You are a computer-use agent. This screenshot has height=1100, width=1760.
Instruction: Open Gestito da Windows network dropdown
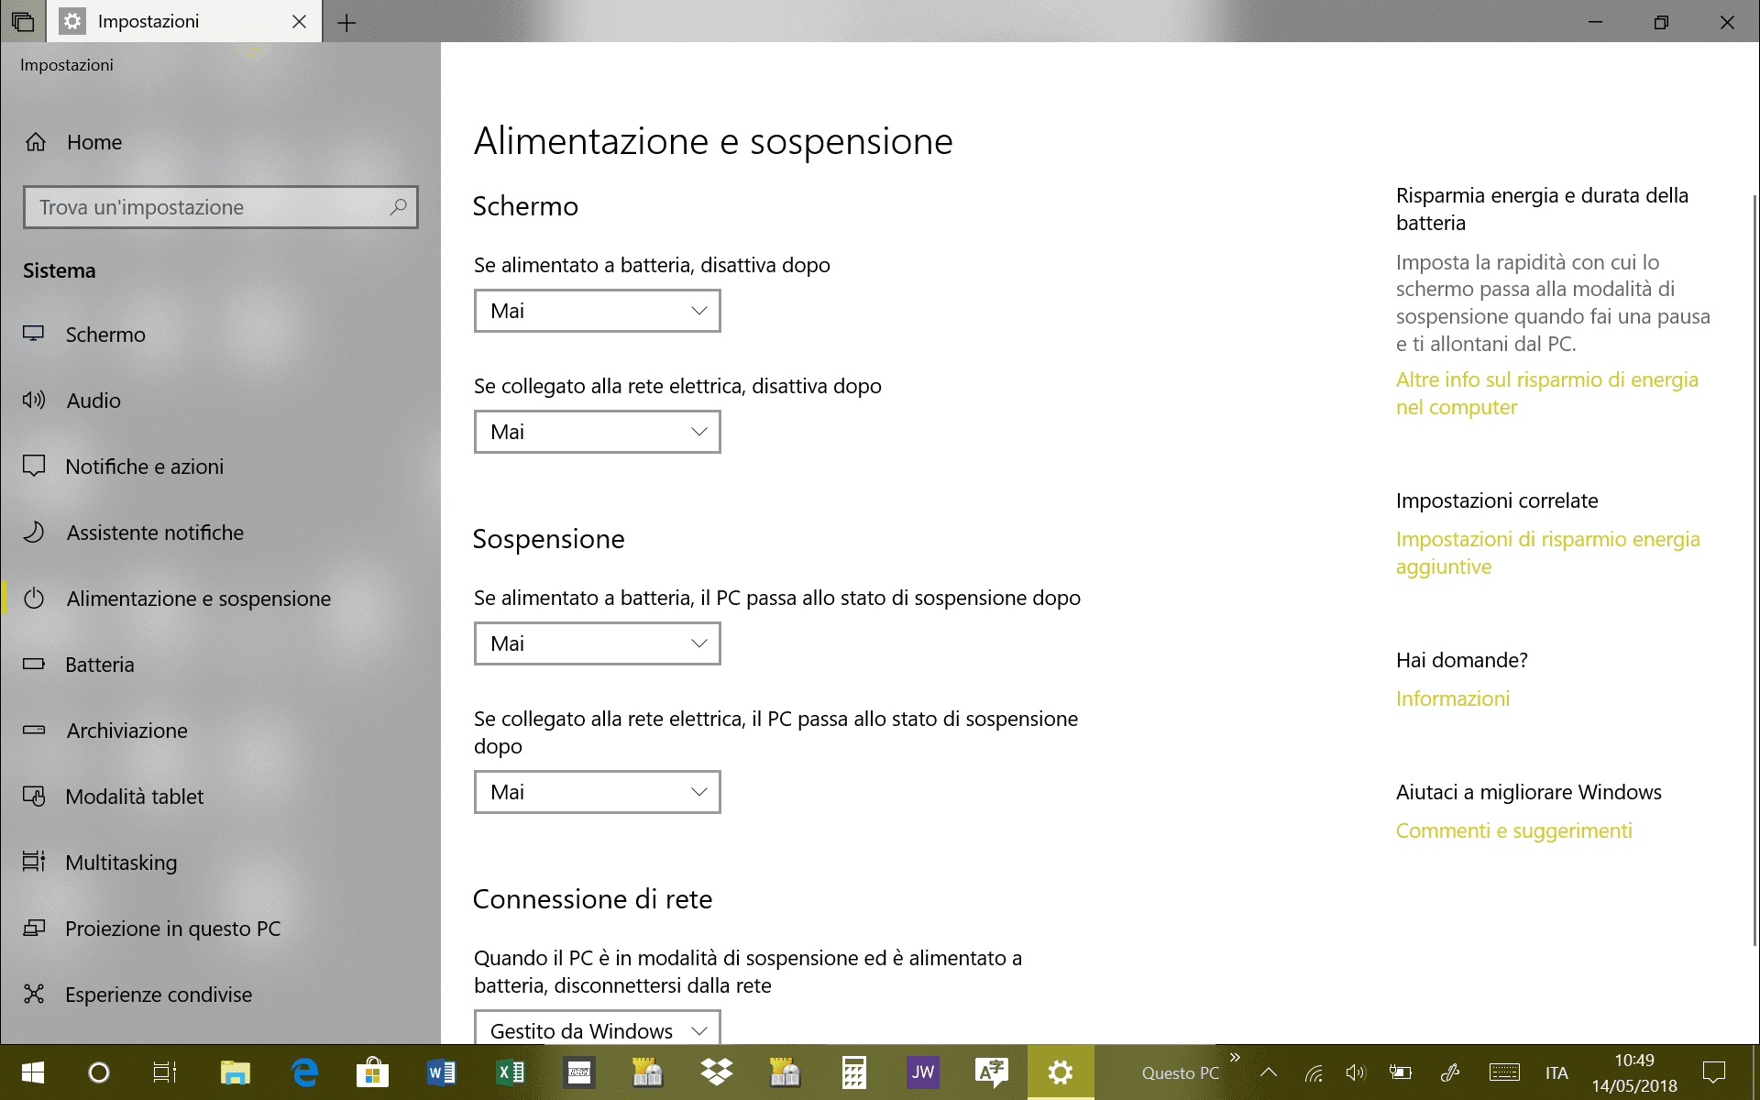597,1029
